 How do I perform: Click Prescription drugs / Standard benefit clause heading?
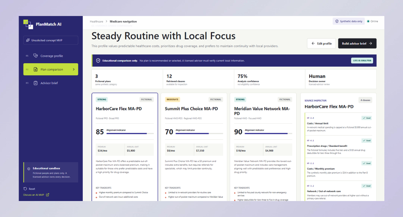327,146
